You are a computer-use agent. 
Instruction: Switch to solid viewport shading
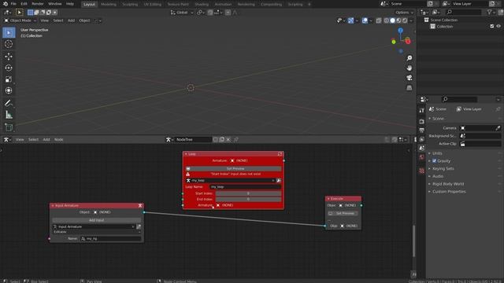point(392,20)
